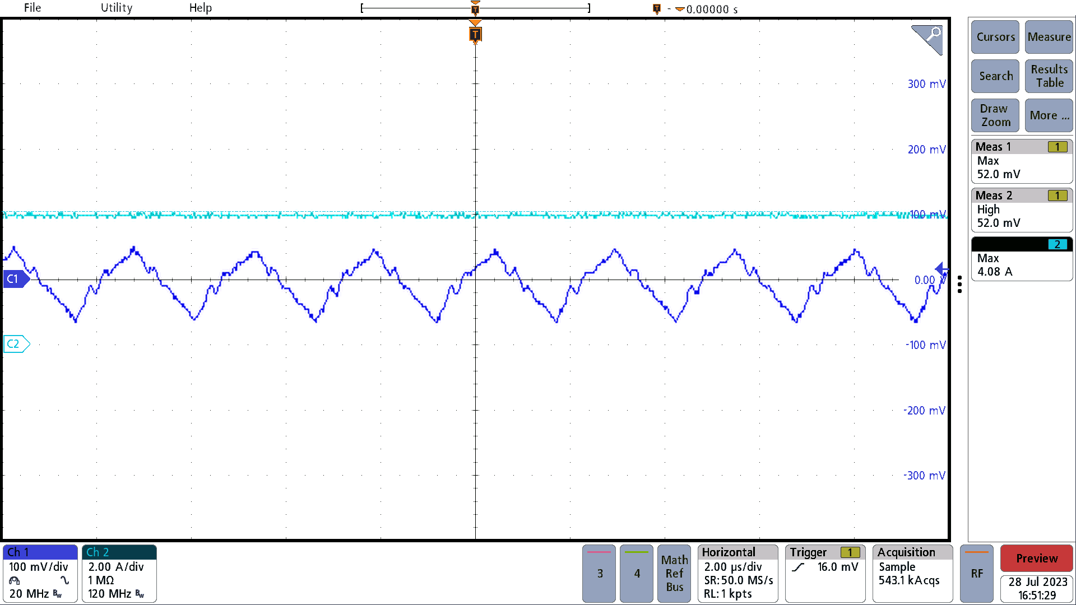
Task: Toggle the RF button
Action: click(977, 574)
